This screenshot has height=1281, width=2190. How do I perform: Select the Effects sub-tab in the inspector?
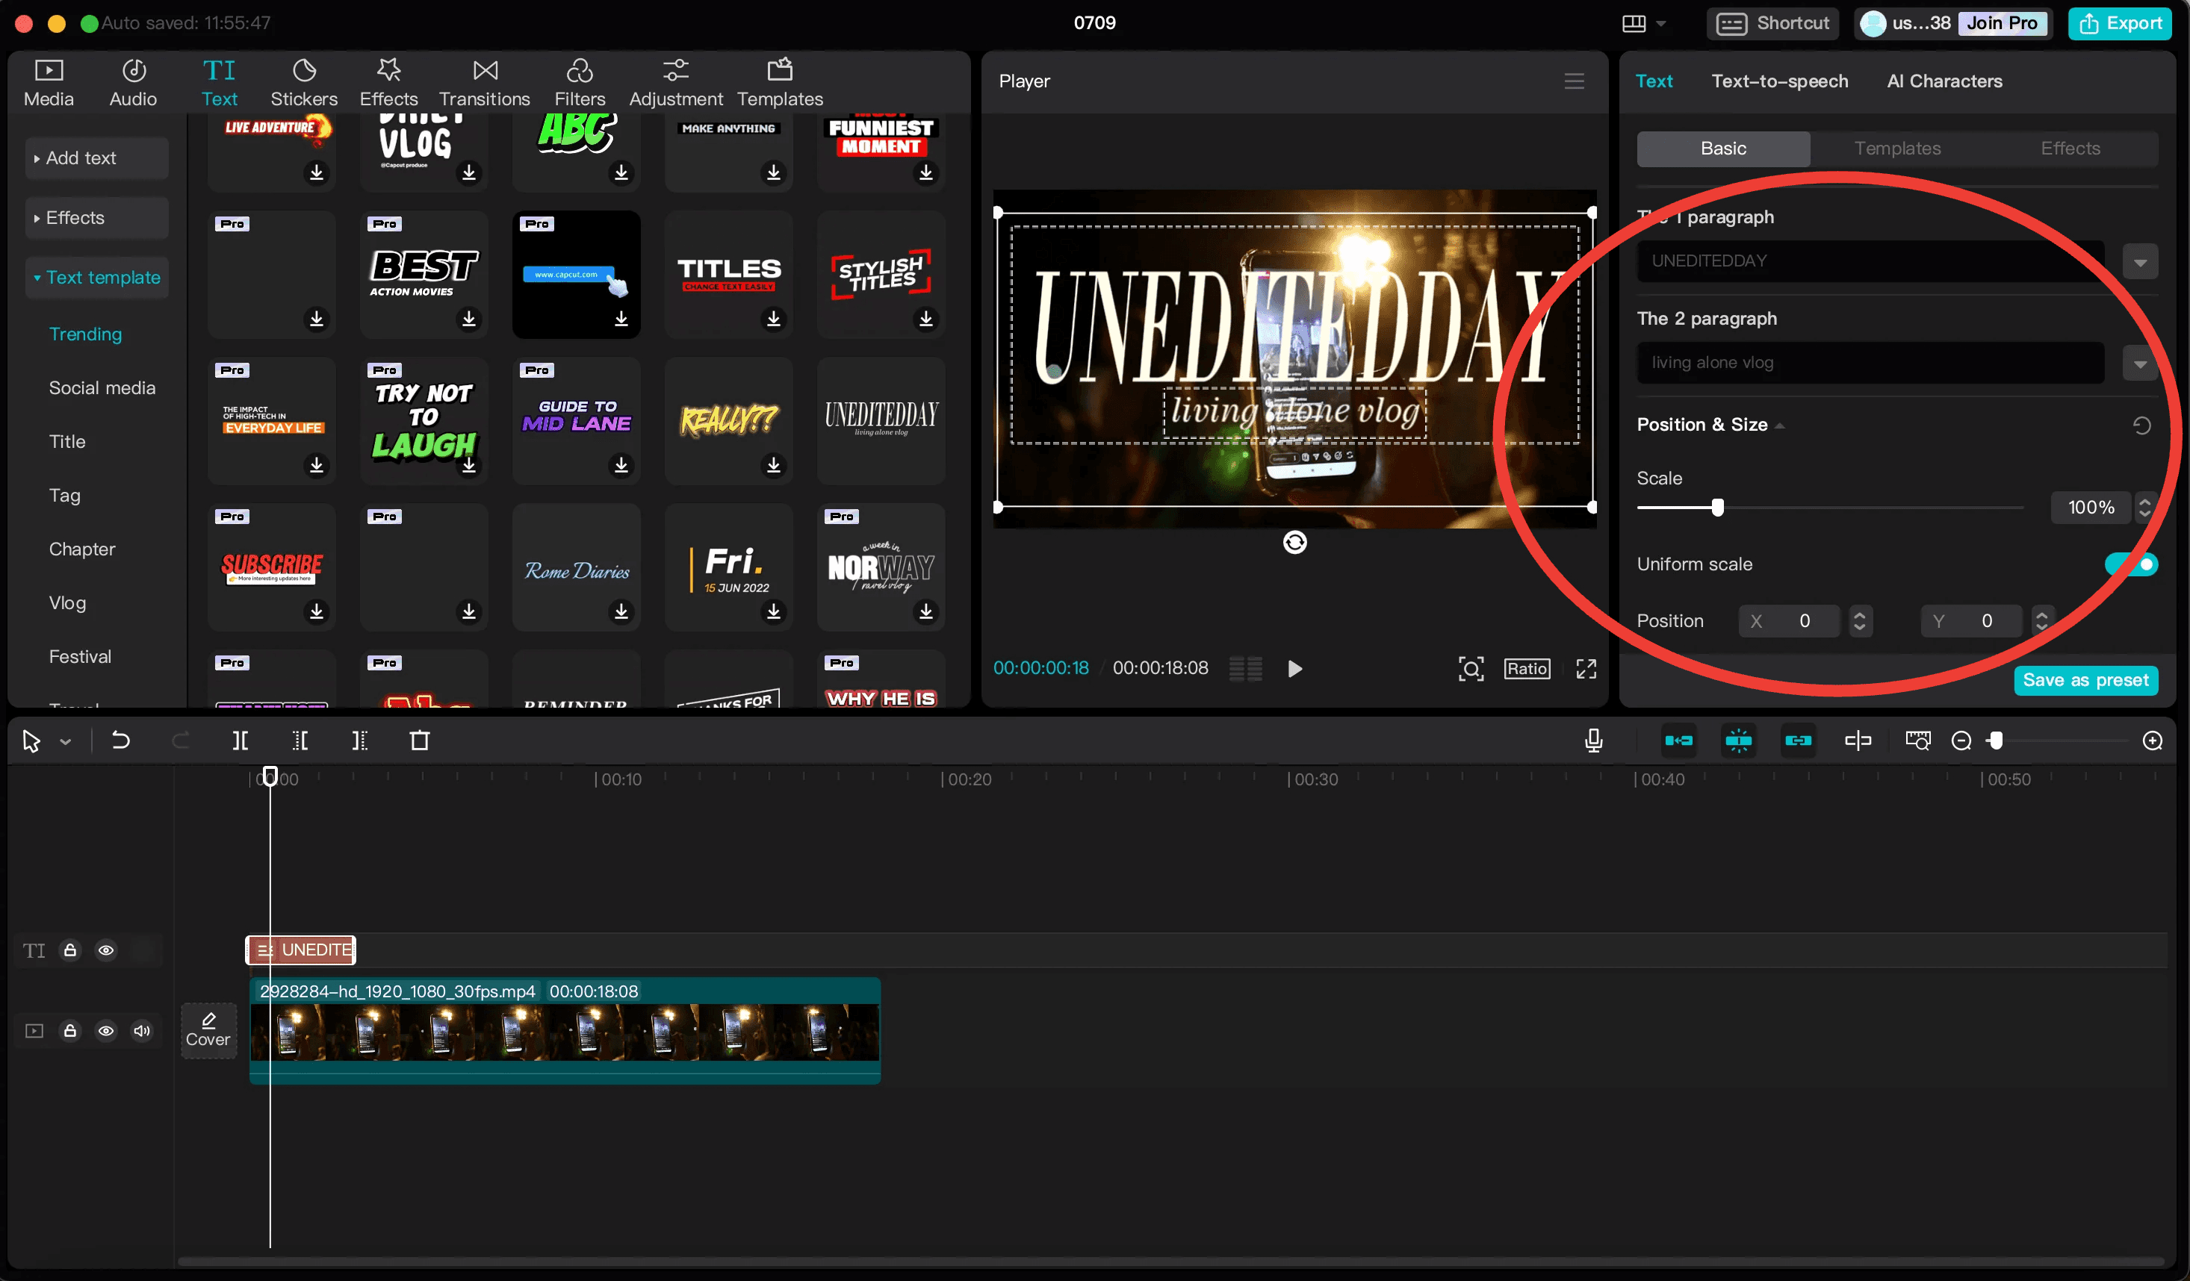[2070, 149]
